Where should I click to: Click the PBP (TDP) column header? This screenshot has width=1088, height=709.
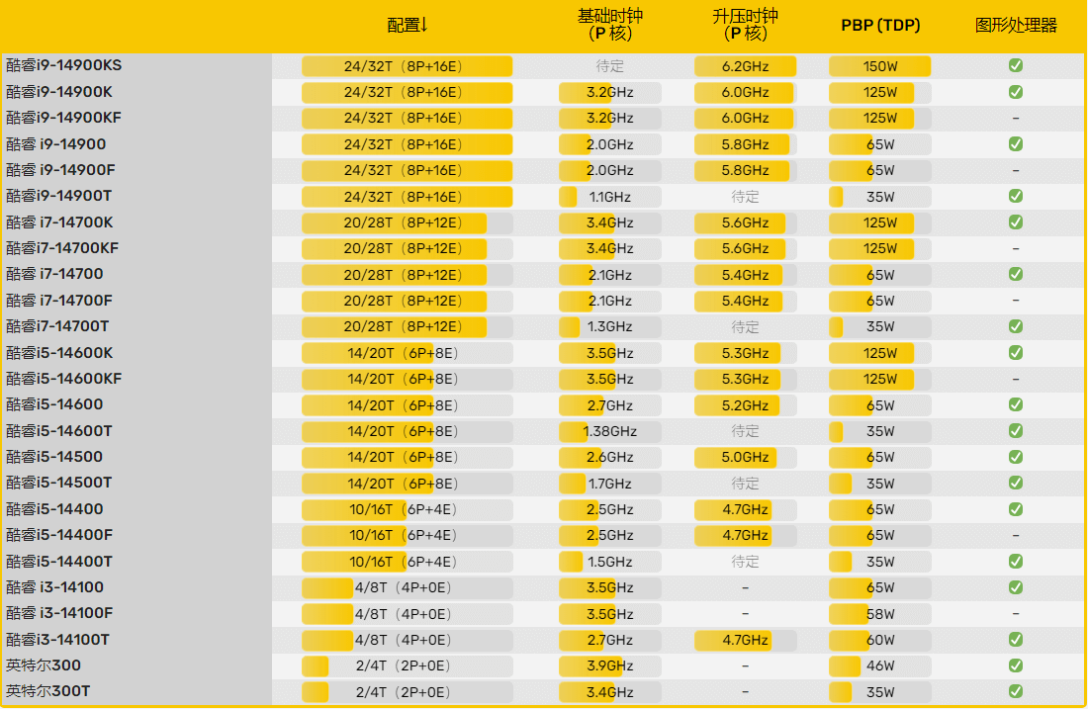880,25
